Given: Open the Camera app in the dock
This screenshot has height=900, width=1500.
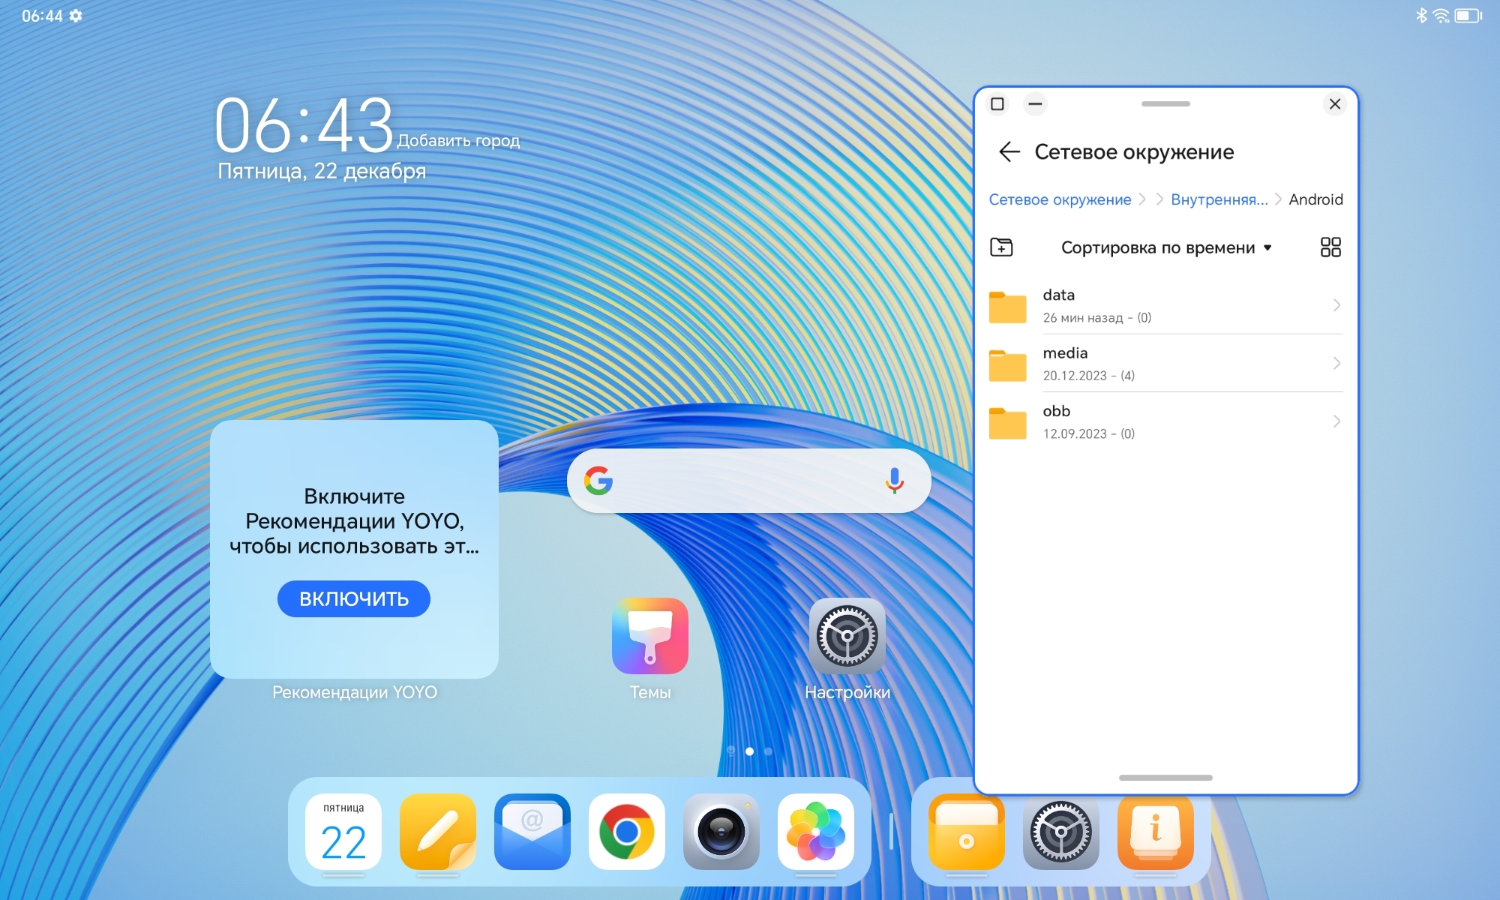Looking at the screenshot, I should [721, 832].
